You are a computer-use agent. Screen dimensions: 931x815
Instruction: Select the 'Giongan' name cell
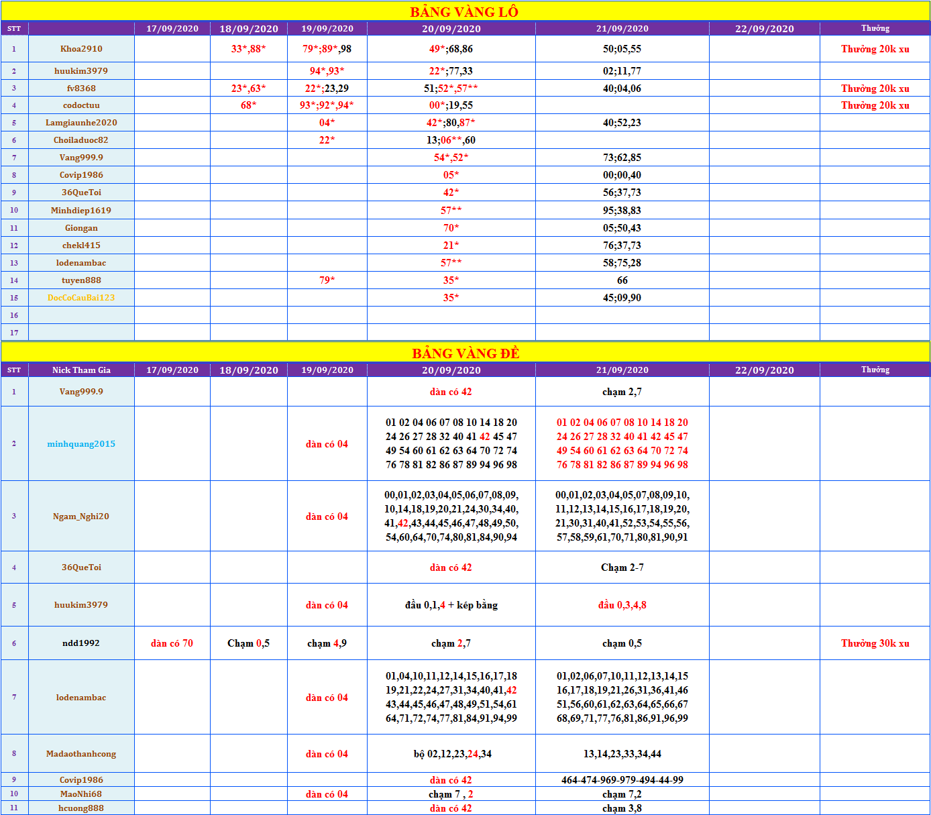click(81, 228)
